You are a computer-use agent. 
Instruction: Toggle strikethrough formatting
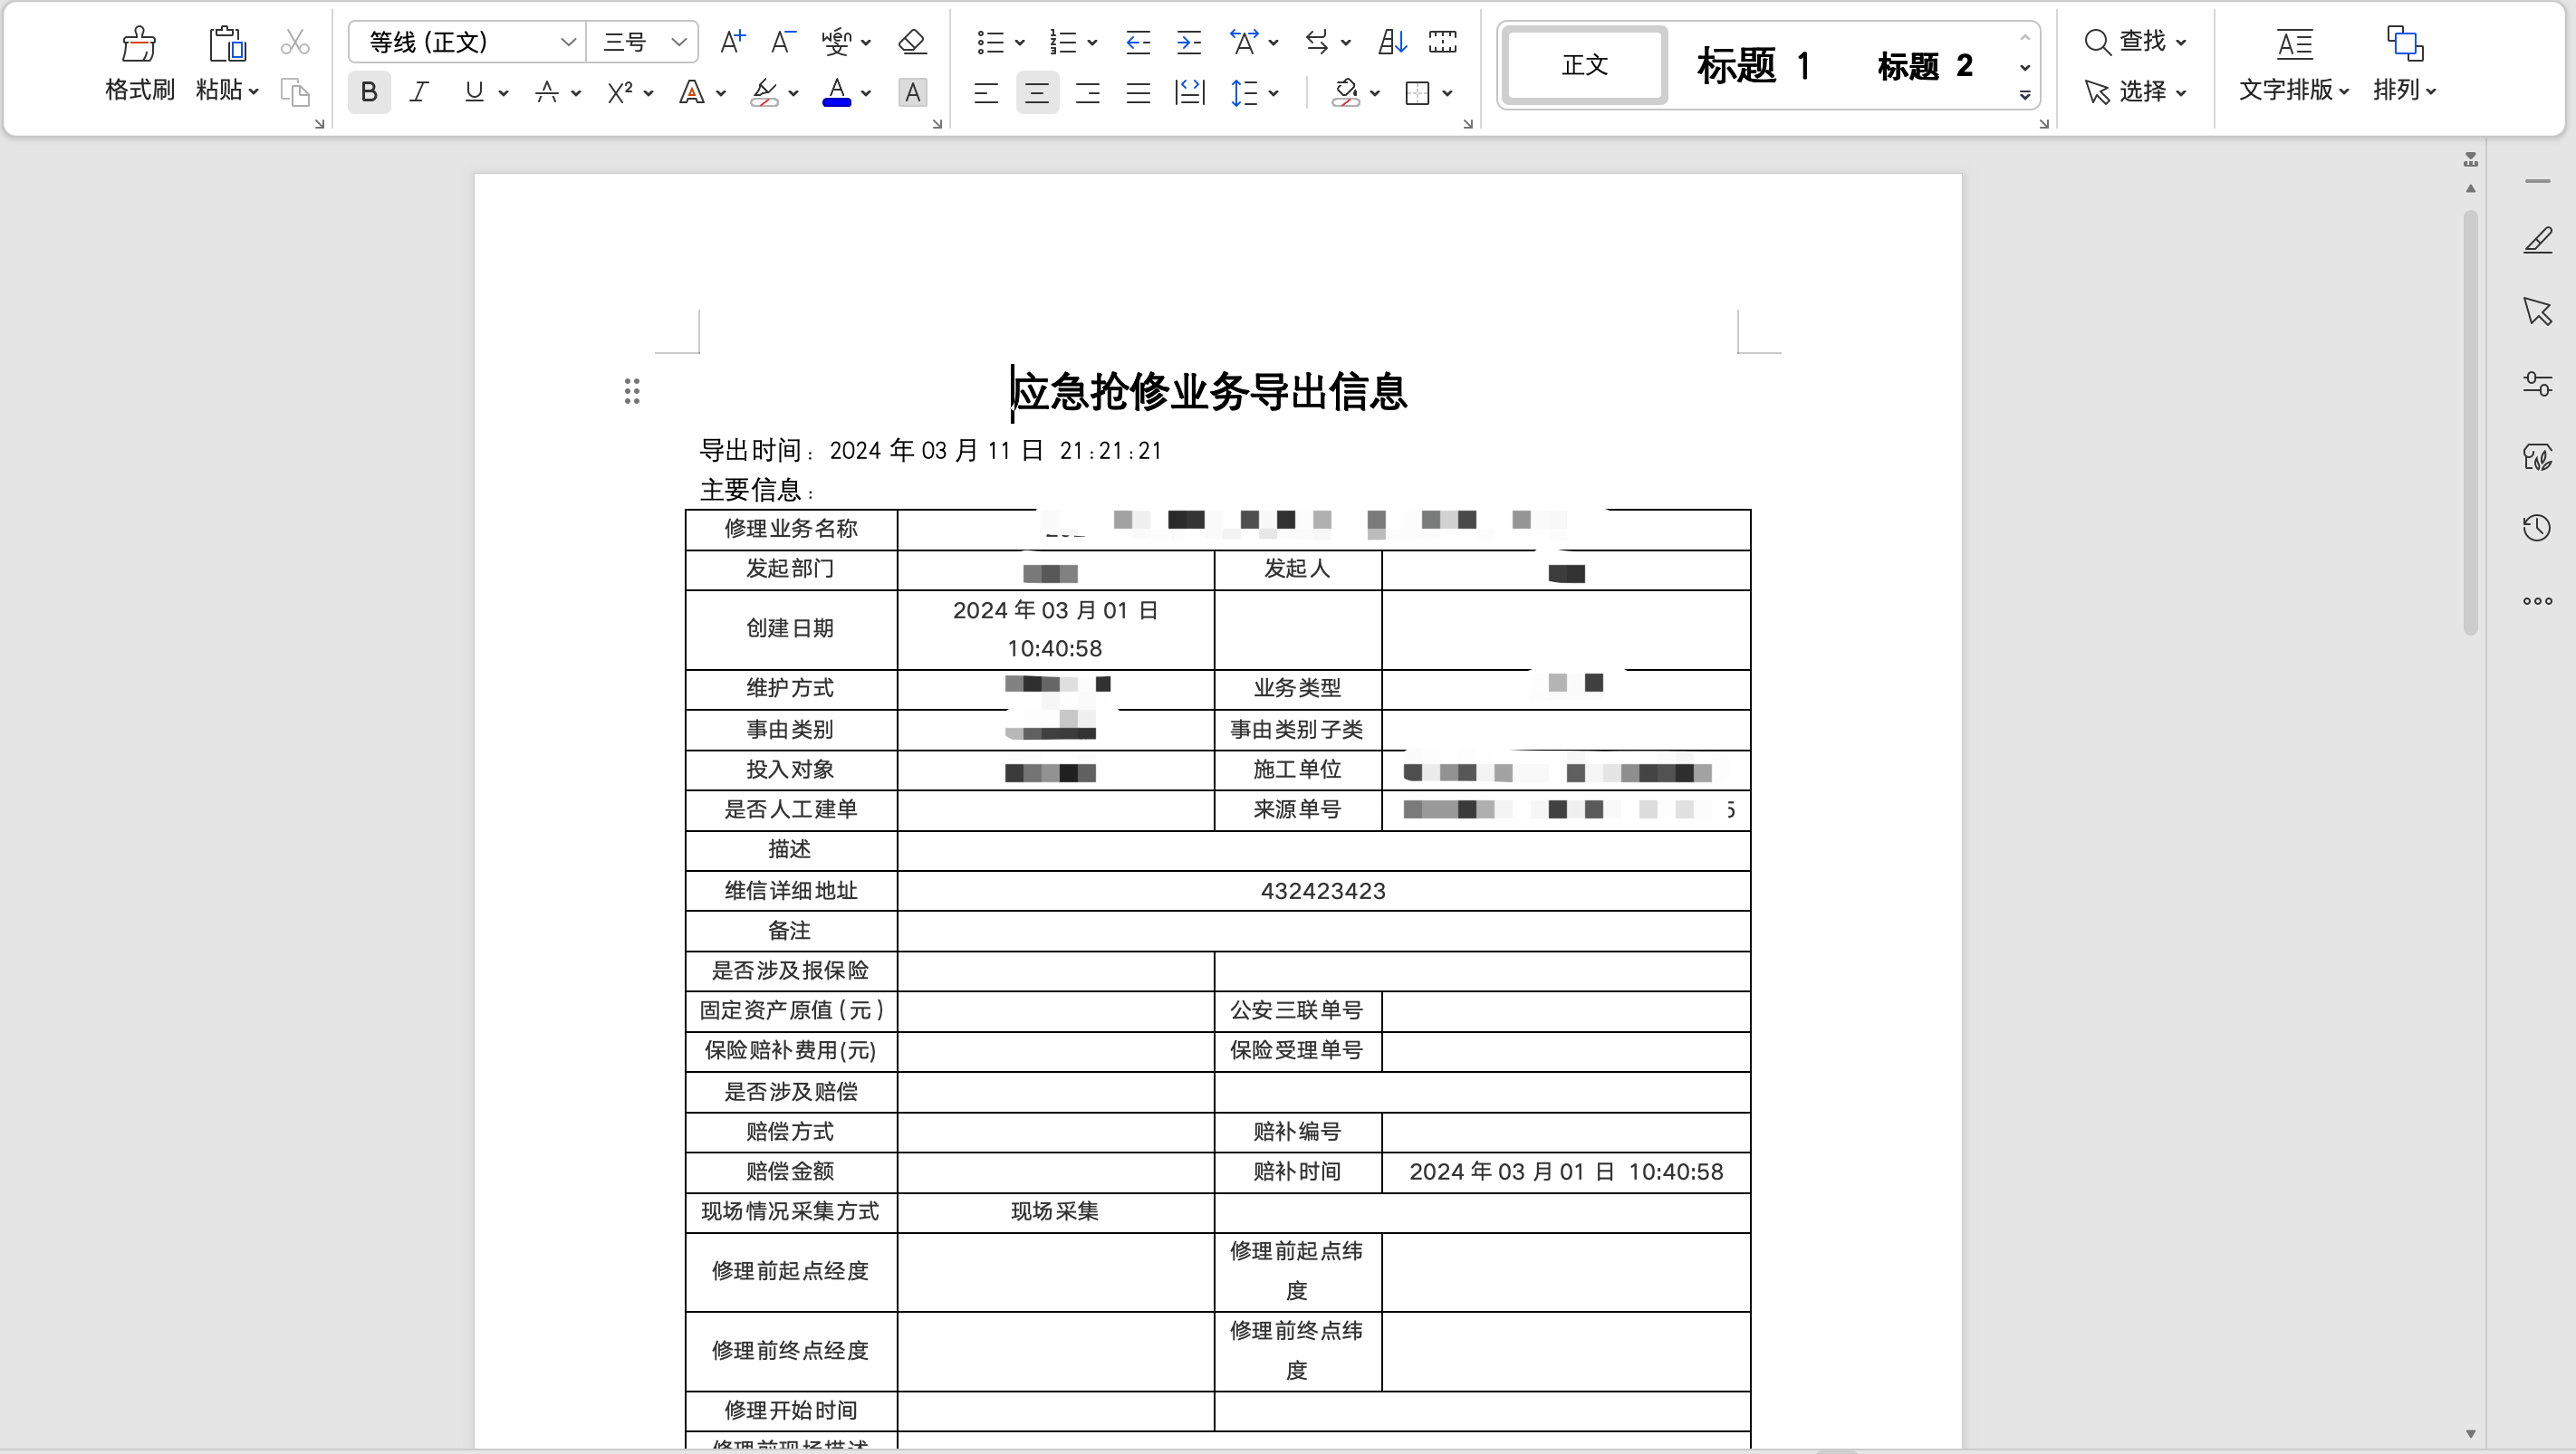point(547,93)
